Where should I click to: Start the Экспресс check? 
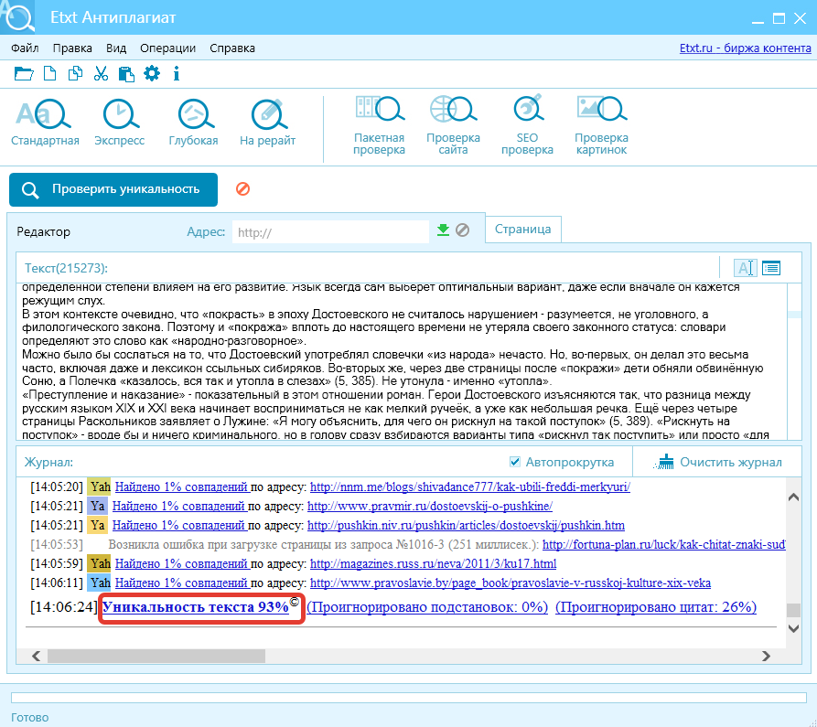click(x=119, y=123)
